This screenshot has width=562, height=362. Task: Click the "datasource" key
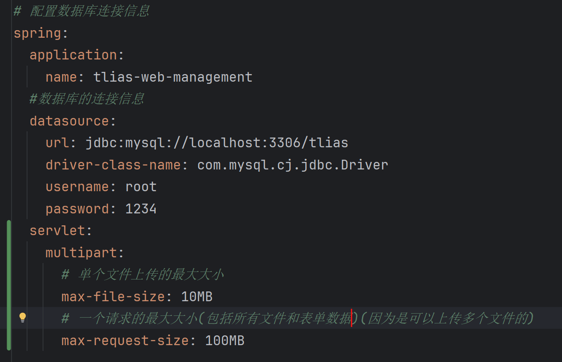(x=69, y=121)
